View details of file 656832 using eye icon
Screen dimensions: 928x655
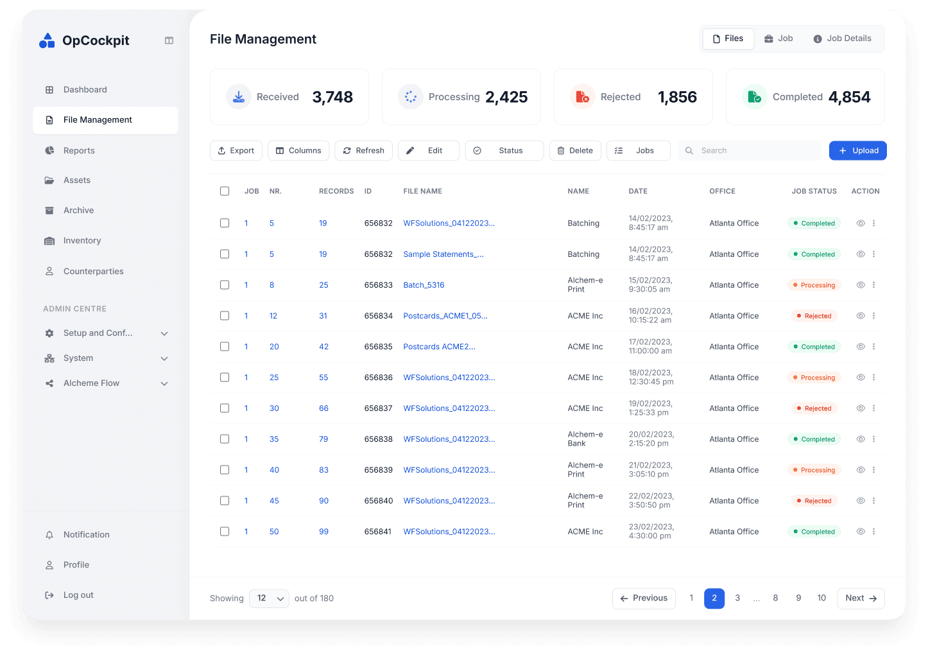[860, 223]
